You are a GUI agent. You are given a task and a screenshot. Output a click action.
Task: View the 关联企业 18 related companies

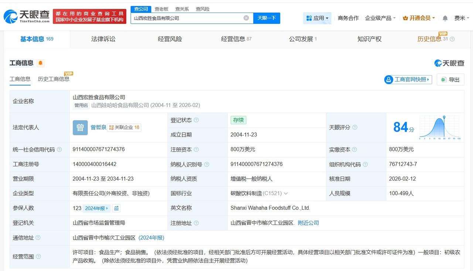click(x=124, y=128)
